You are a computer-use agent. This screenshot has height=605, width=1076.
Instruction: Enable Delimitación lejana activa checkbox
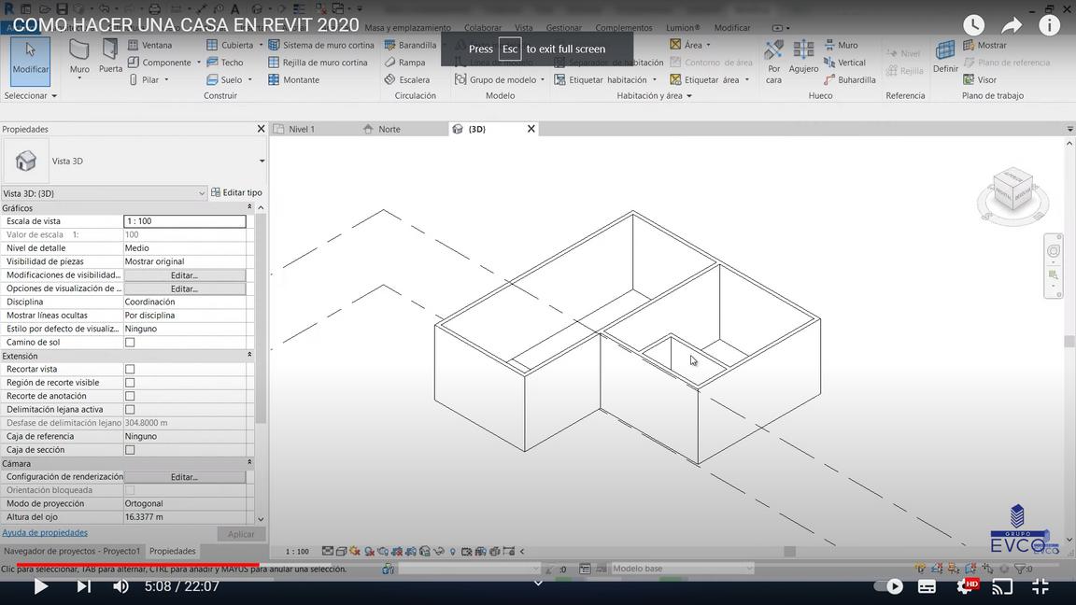(130, 410)
